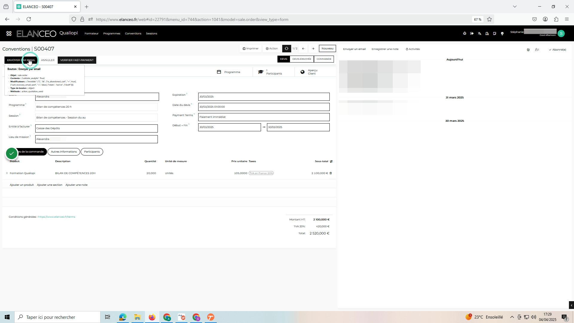Open the sticky note icon in navbar
Viewport: 574px width, 323px height.
pyautogui.click(x=494, y=33)
